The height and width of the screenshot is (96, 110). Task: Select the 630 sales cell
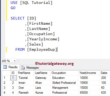[x=105, y=93]
